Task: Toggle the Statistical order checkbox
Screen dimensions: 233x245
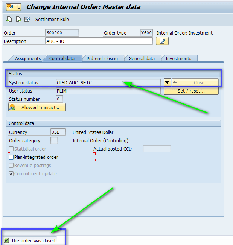Action: tap(11, 149)
